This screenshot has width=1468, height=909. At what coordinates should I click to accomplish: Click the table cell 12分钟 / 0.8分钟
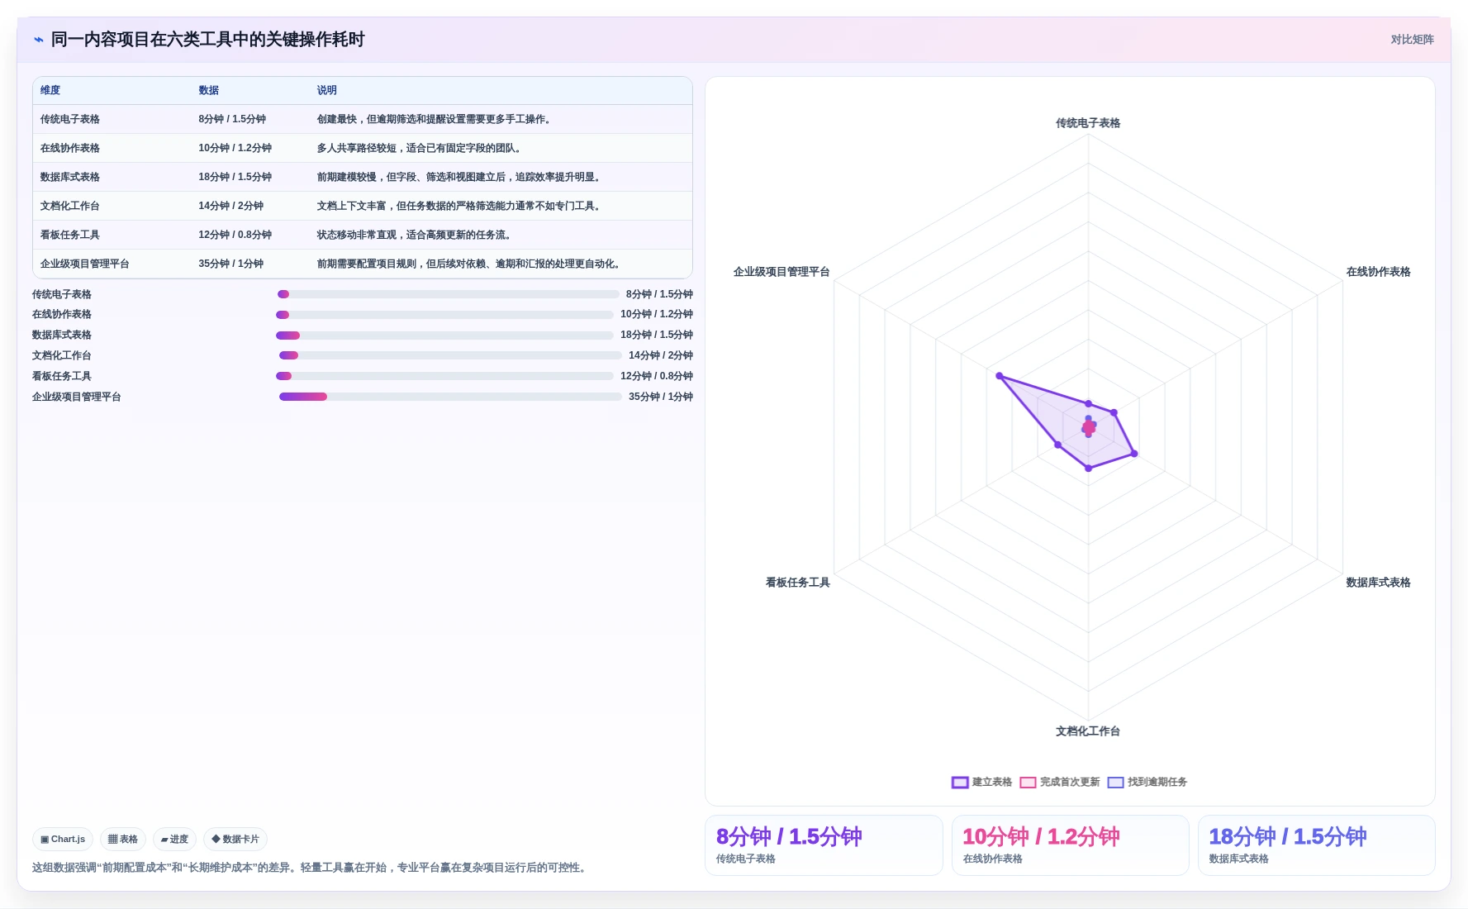[235, 235]
